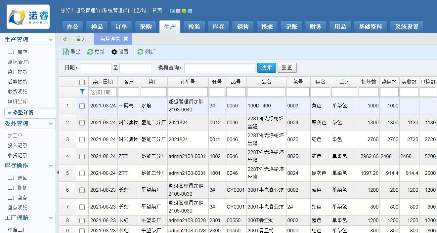Close the 染整详情 tab with X
This screenshot has width=437, height=233.
pyautogui.click(x=126, y=39)
